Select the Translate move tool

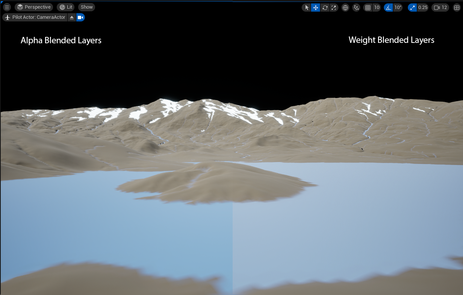pos(316,8)
